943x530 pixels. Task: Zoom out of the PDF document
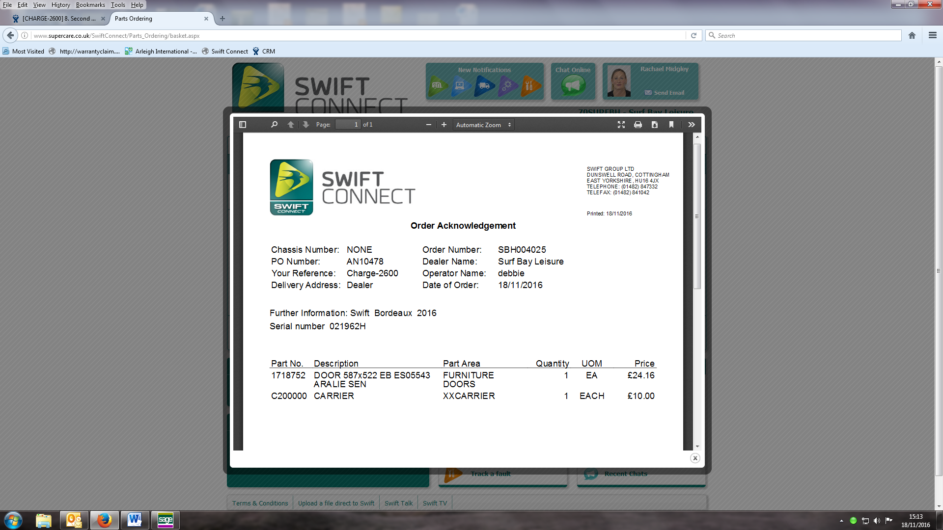coord(428,125)
